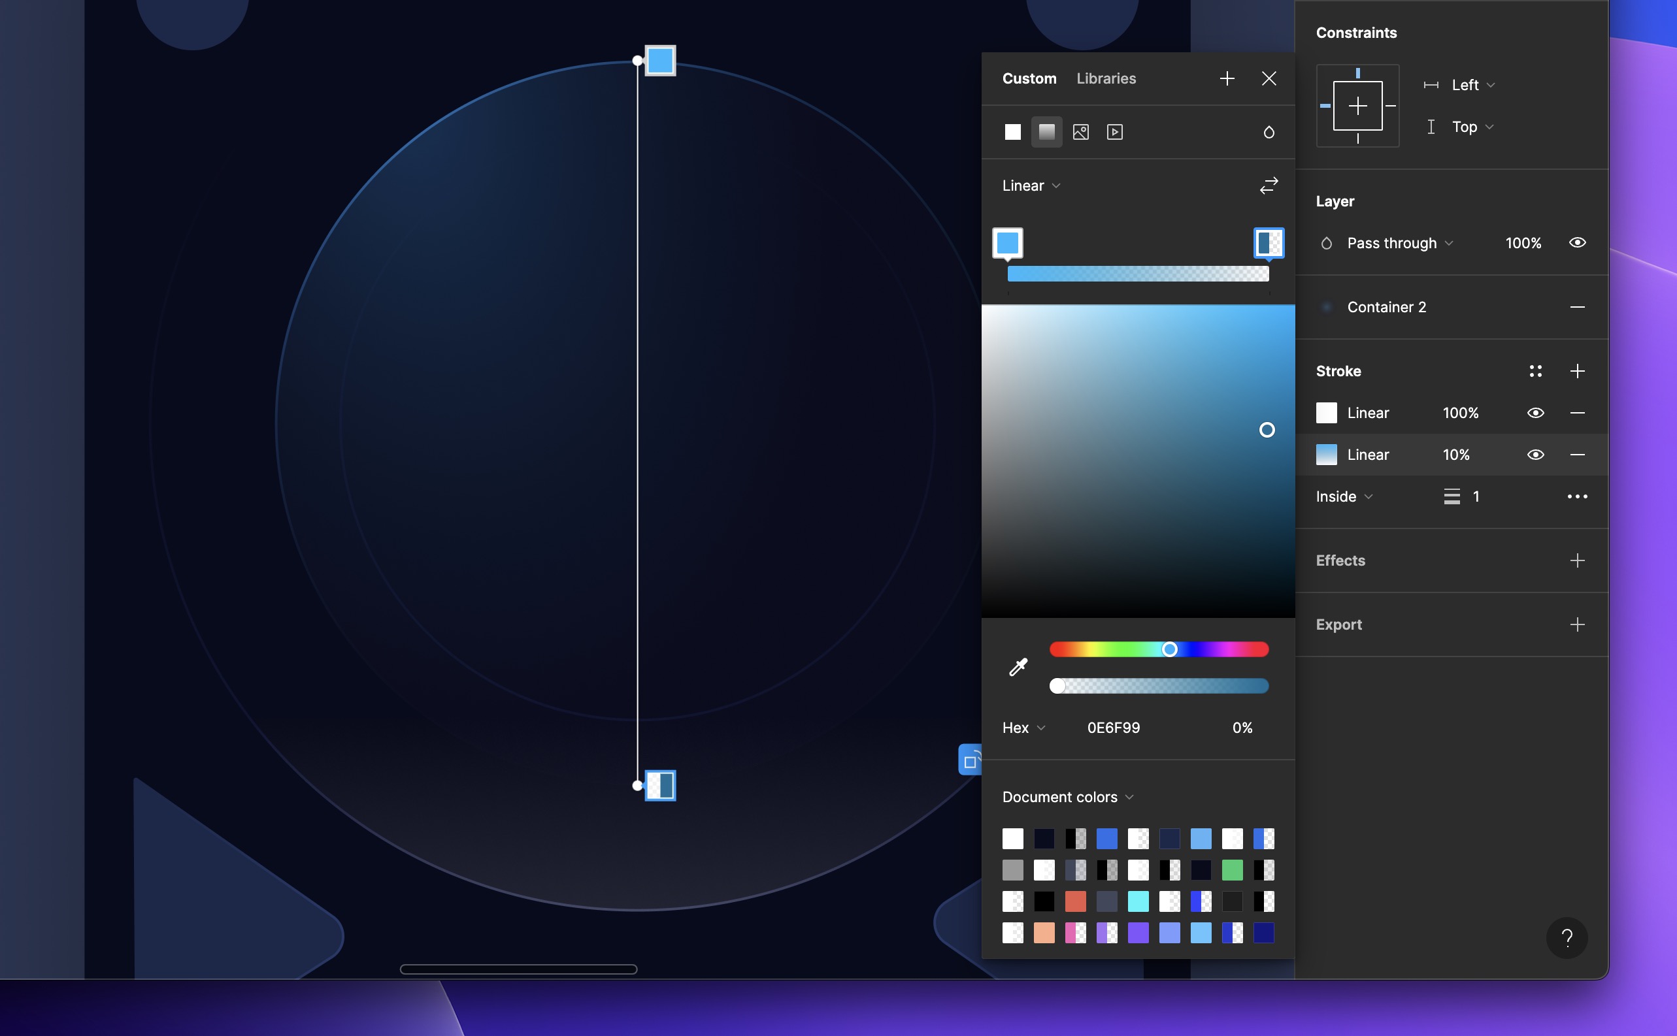The width and height of the screenshot is (1677, 1036).
Task: Open the blend mode droplet icon
Action: pos(1268,131)
